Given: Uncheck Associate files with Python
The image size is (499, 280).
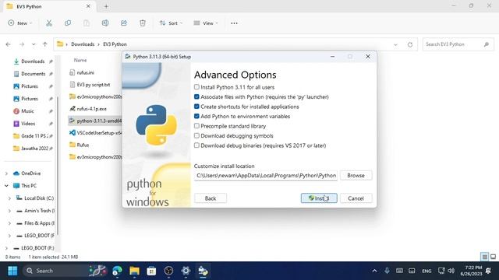Looking at the screenshot, I should (196, 96).
